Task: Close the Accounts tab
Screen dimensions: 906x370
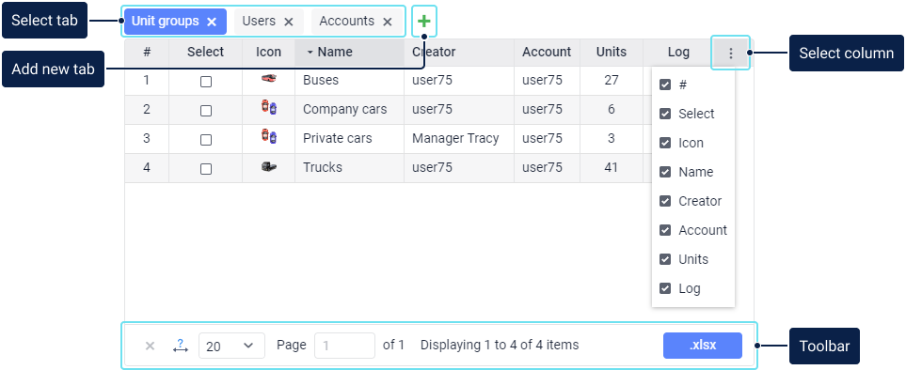Action: 388,22
